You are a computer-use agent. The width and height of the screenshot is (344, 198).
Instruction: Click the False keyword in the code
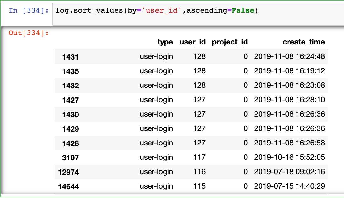tap(243, 10)
